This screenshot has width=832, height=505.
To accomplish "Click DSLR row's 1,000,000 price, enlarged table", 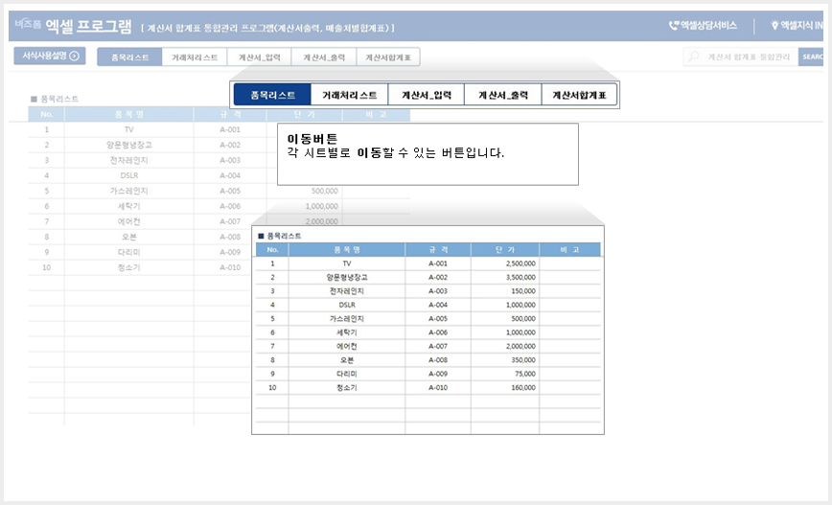I will pos(520,305).
